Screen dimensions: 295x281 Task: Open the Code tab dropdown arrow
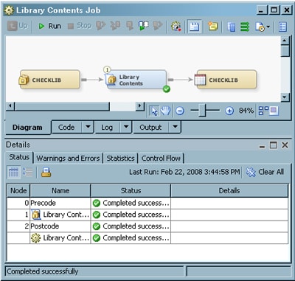tap(88, 127)
